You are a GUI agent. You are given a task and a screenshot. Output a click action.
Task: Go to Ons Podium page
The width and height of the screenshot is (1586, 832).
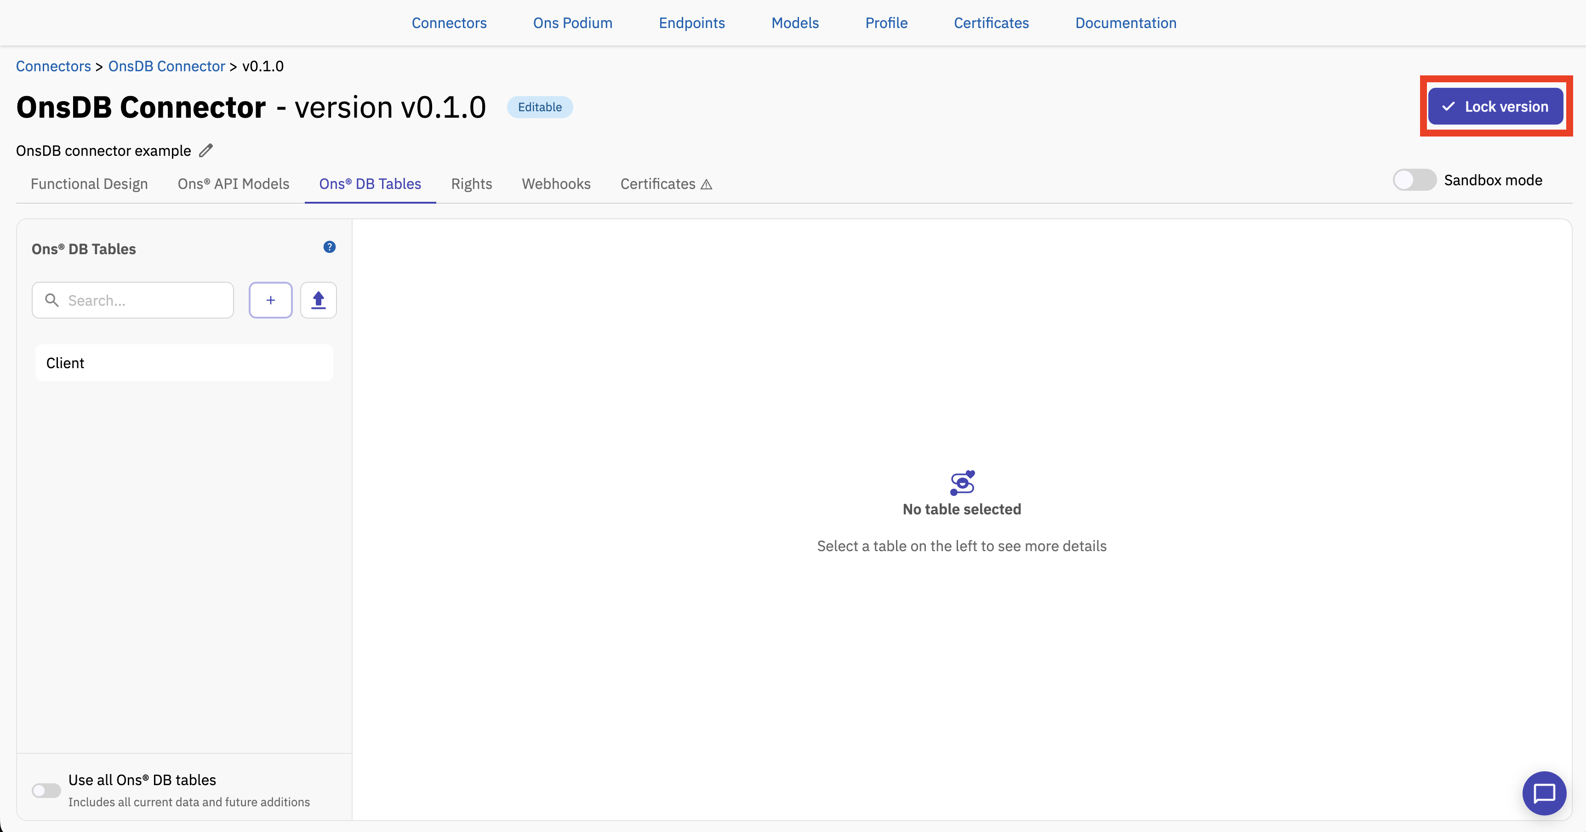coord(573,23)
